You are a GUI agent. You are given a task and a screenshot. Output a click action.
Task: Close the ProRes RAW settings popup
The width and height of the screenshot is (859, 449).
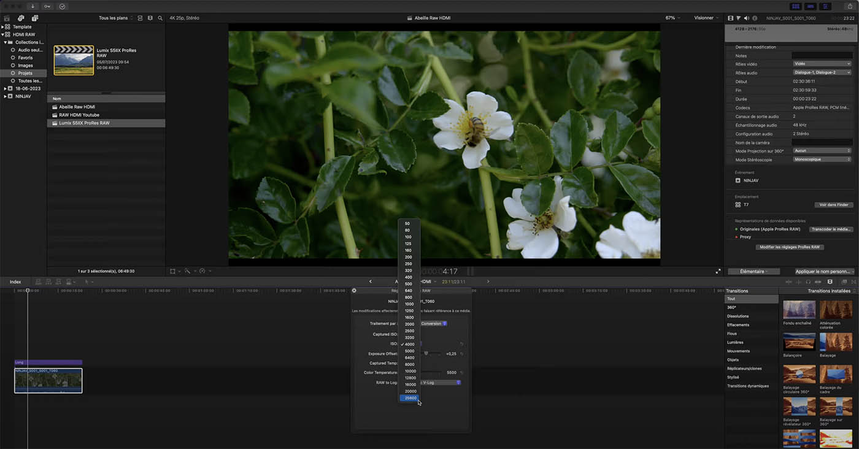pos(354,291)
